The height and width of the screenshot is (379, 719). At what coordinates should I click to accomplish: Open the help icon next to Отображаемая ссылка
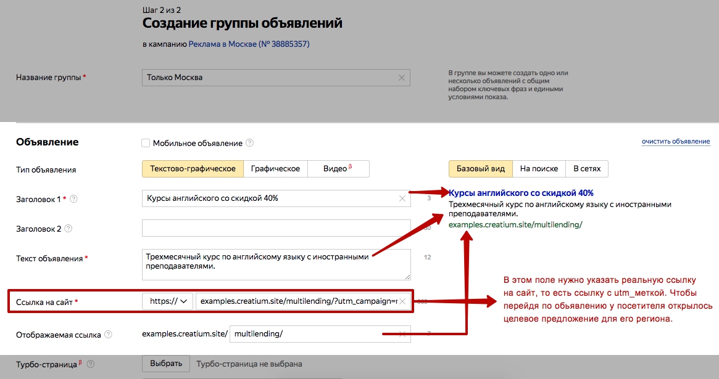click(108, 335)
